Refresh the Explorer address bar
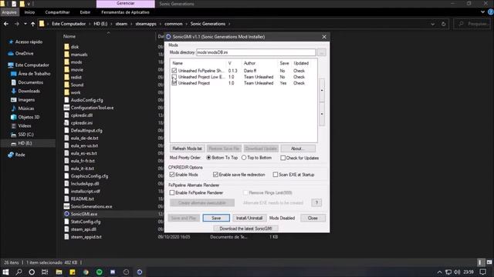The width and height of the screenshot is (494, 277). [x=443, y=24]
